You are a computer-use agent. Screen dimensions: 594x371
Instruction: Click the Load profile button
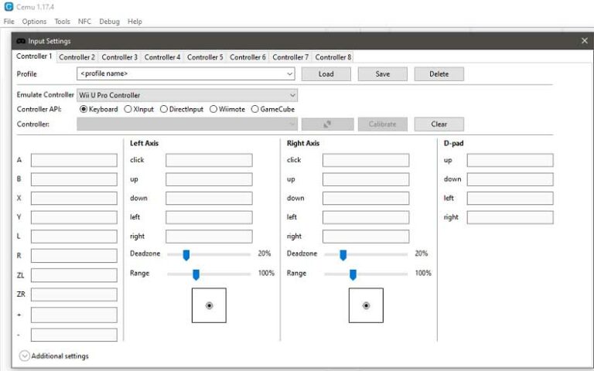(x=326, y=74)
